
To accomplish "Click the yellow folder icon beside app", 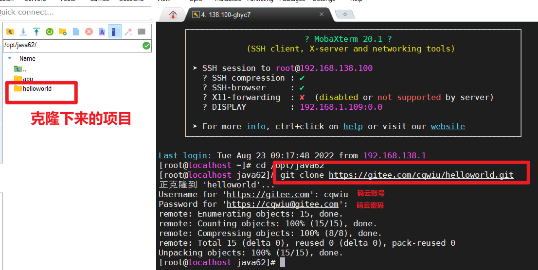I will (x=18, y=79).
